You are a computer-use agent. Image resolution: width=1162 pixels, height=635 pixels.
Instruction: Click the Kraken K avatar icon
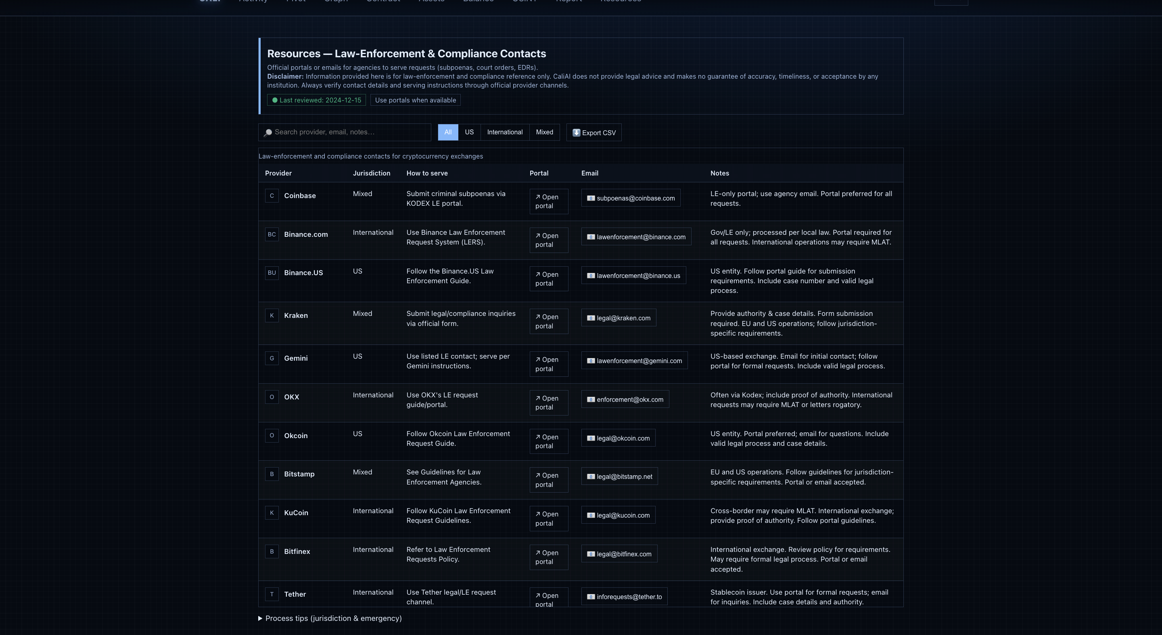272,316
